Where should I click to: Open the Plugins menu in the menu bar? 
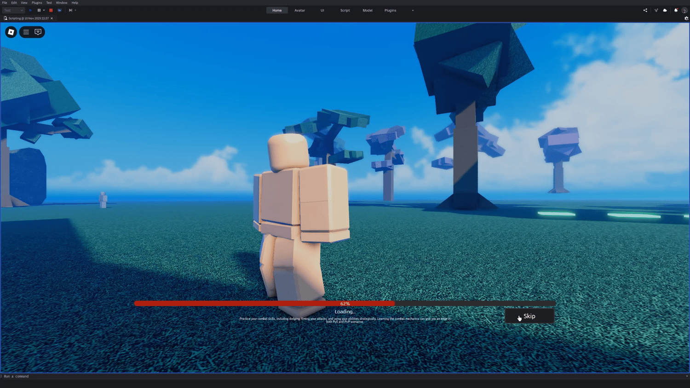(37, 3)
